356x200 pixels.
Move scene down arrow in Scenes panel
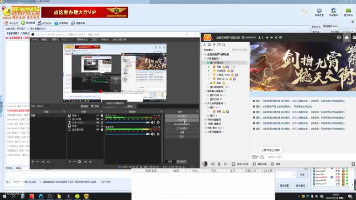click(48, 162)
